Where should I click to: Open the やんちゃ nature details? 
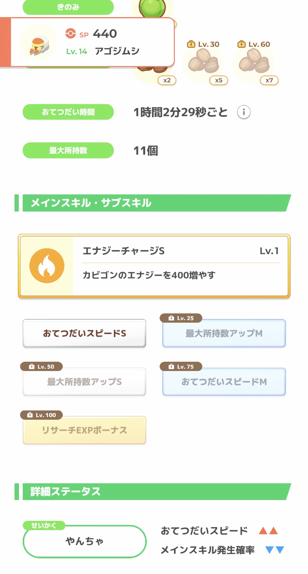pyautogui.click(x=84, y=541)
